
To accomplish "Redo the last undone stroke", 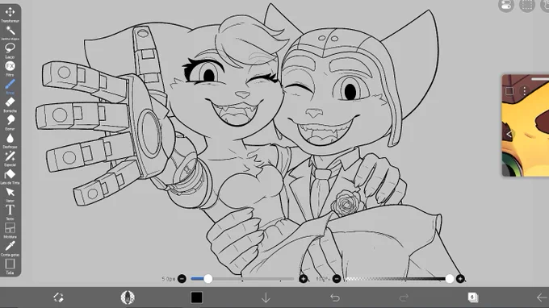I will pyautogui.click(x=404, y=298).
